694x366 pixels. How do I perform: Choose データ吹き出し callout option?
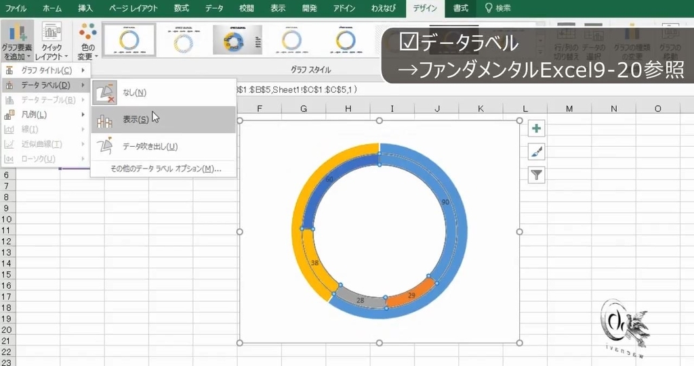164,146
